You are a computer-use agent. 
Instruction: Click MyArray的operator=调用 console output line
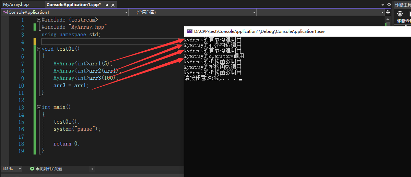(x=214, y=56)
